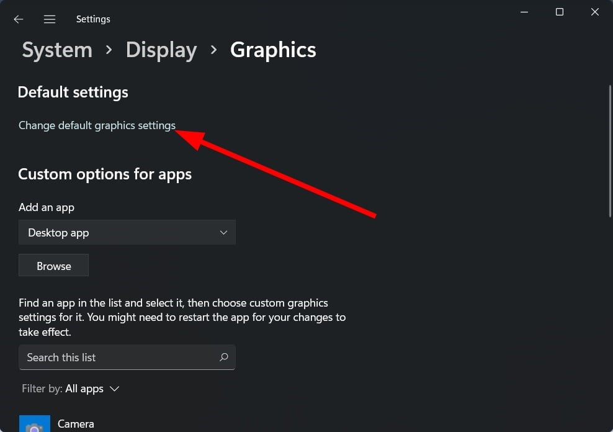Close the Settings window
Screen dimensions: 613x432
point(594,12)
